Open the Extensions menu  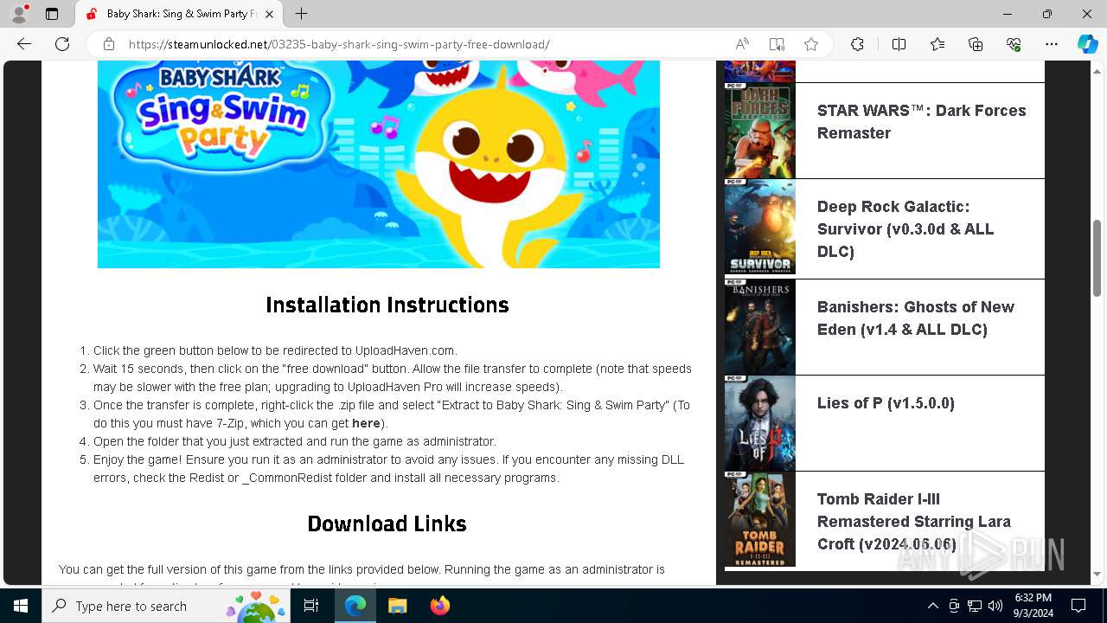pyautogui.click(x=857, y=44)
